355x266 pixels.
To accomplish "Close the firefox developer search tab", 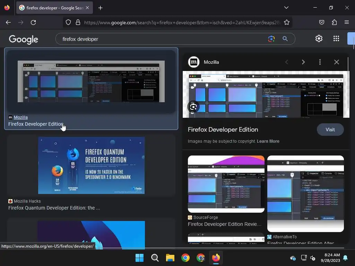I will click(x=87, y=8).
